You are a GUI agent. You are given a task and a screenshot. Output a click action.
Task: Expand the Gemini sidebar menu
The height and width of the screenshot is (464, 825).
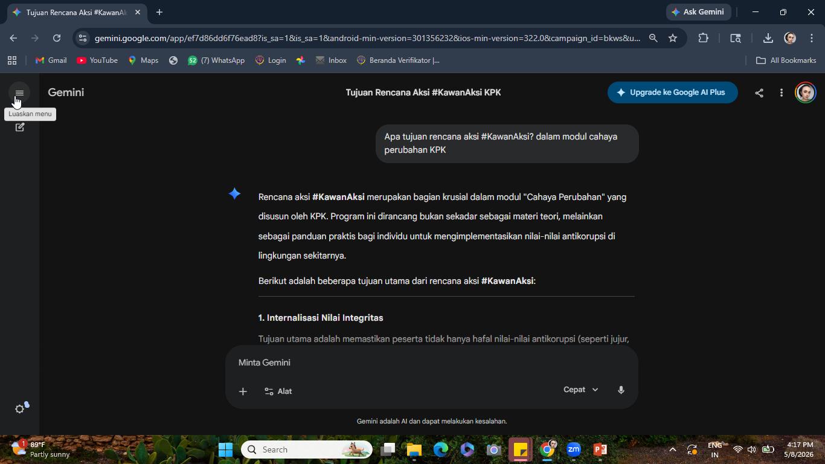(x=19, y=93)
